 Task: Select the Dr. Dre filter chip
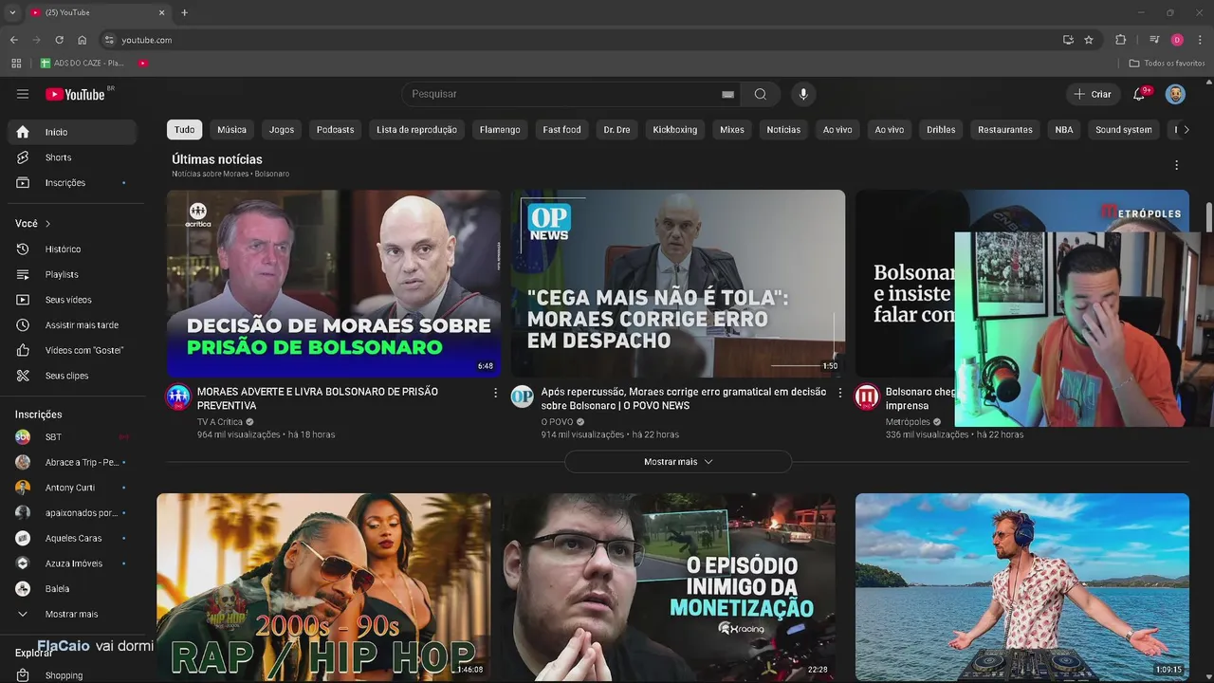point(616,130)
